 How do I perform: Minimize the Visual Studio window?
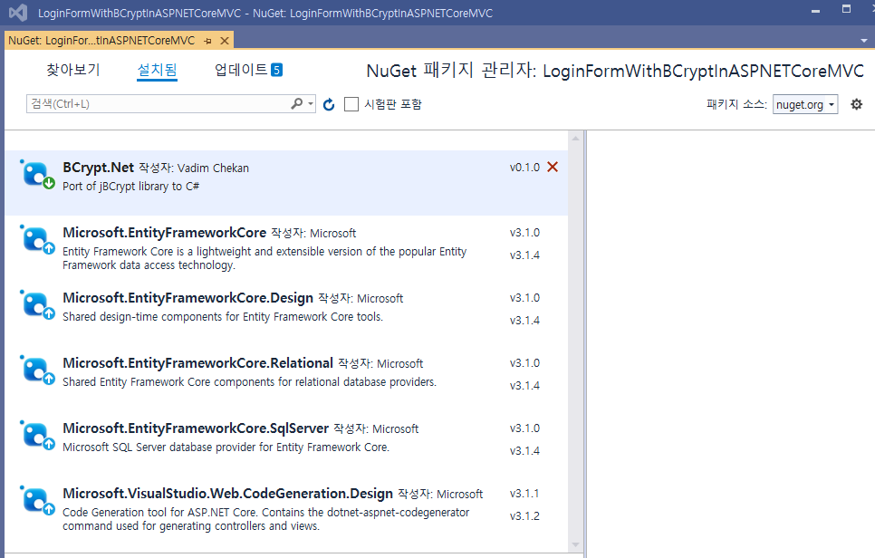[815, 11]
